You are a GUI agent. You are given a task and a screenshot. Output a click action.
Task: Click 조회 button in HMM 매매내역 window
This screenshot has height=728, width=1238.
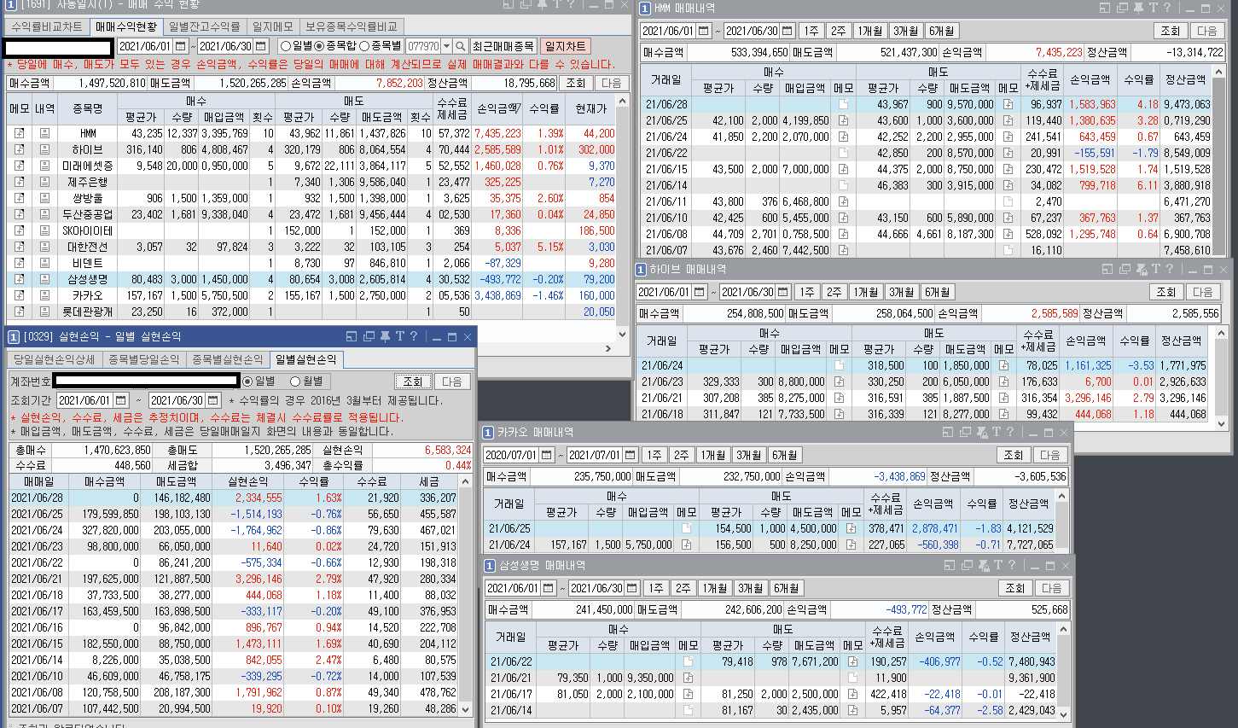coord(1171,31)
